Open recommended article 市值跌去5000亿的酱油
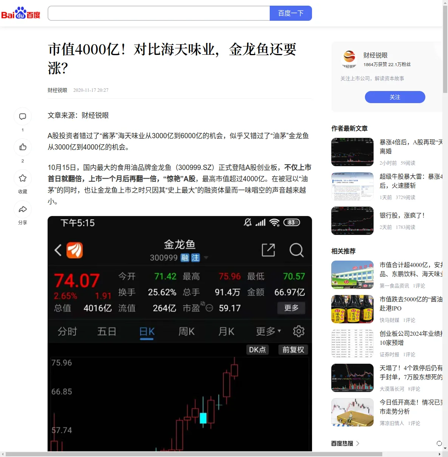Viewport: 448px width, 457px height. [x=411, y=304]
